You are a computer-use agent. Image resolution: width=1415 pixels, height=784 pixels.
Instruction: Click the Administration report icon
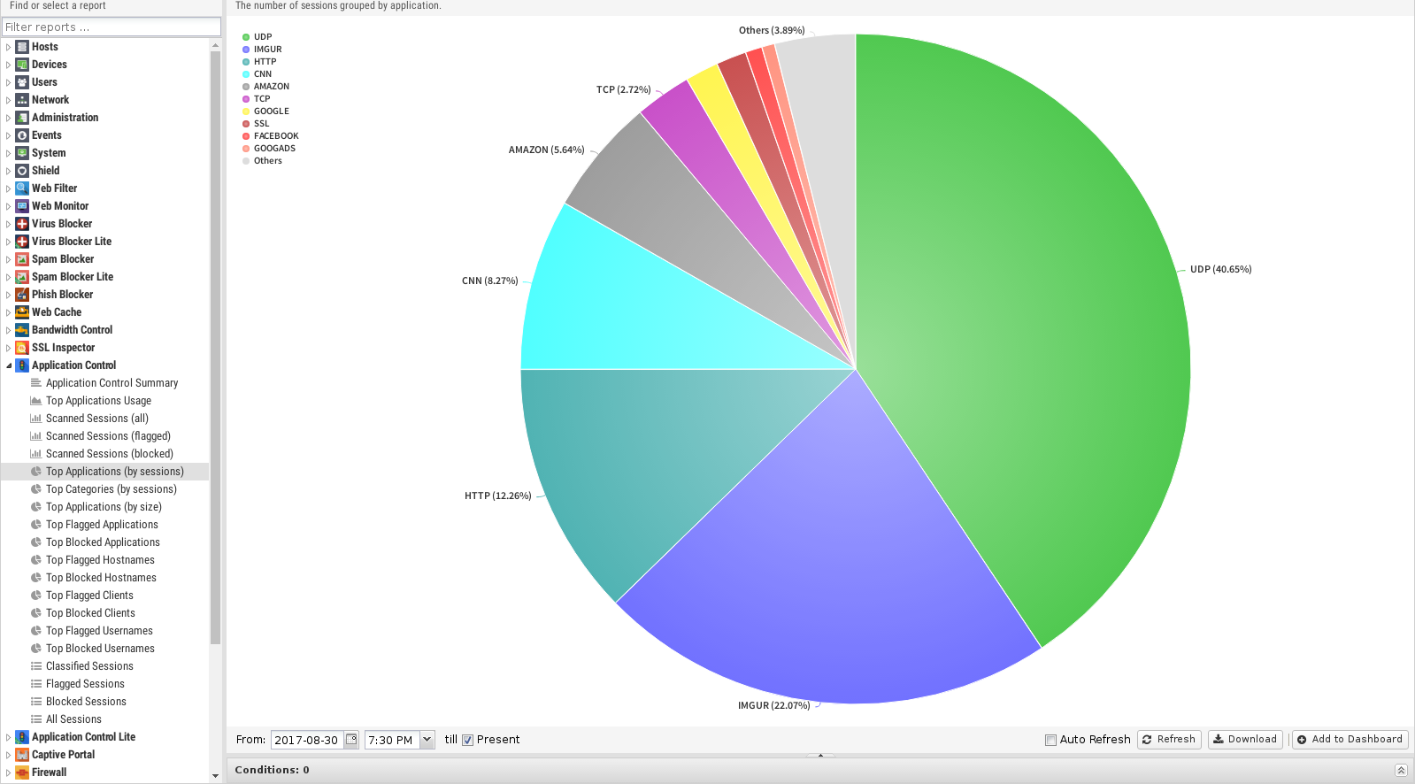[22, 118]
